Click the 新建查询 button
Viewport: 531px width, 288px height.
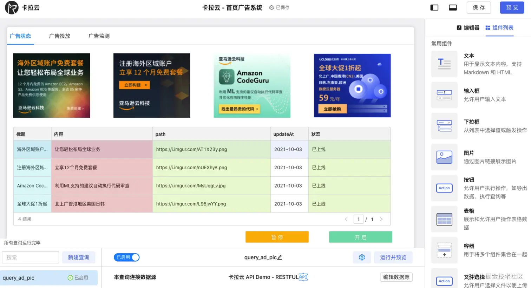click(79, 257)
